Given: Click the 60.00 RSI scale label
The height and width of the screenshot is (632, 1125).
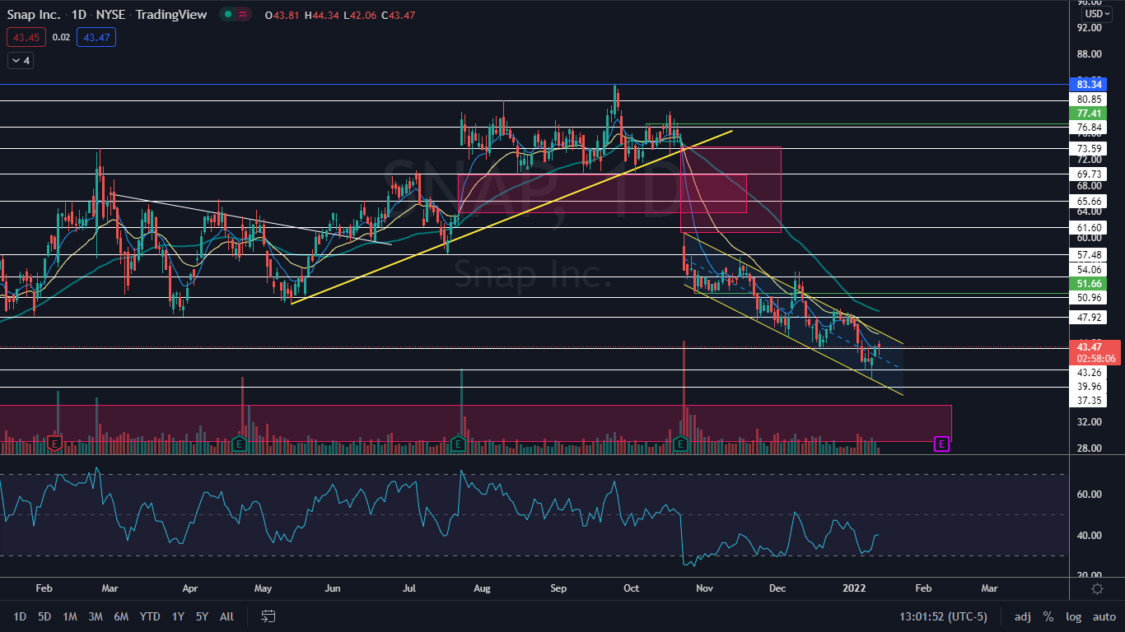Looking at the screenshot, I should click(x=1089, y=495).
